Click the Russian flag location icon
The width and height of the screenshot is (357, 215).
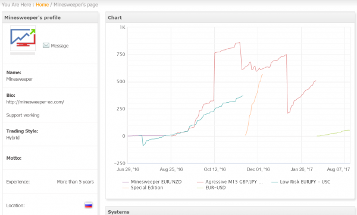[x=88, y=205]
